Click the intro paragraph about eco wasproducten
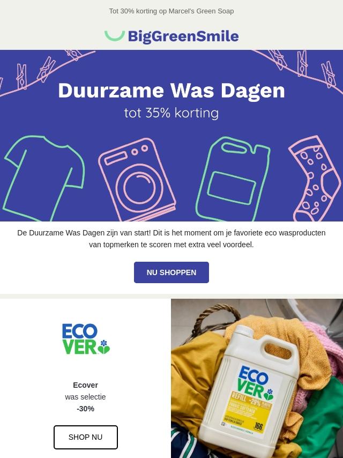Image resolution: width=343 pixels, height=458 pixels. point(171,239)
